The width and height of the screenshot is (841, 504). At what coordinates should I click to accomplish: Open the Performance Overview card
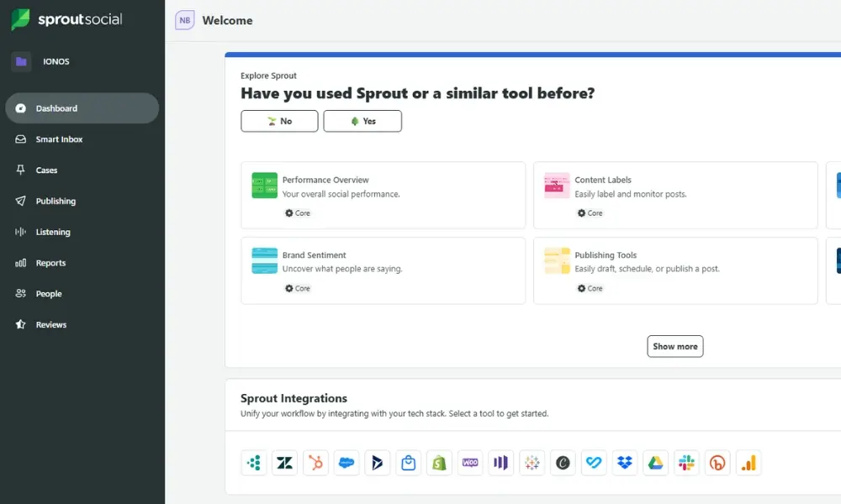tap(383, 195)
